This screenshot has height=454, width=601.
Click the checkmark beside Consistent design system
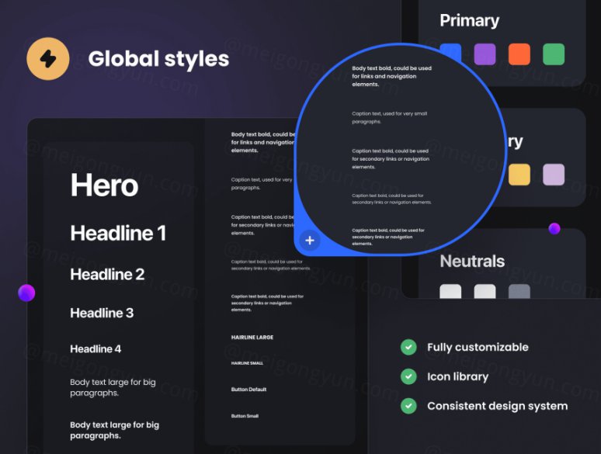408,406
